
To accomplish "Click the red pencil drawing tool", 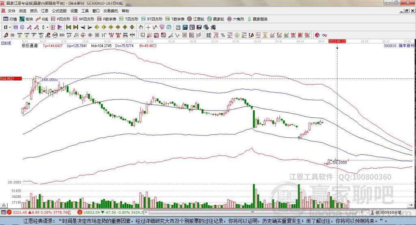I will [x=6, y=35].
